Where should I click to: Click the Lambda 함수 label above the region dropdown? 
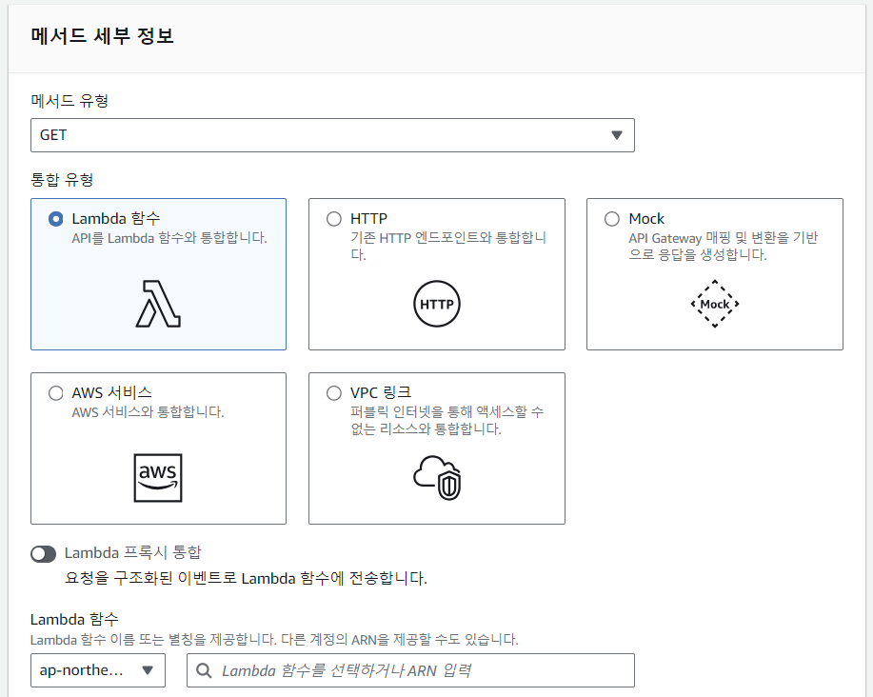click(74, 619)
